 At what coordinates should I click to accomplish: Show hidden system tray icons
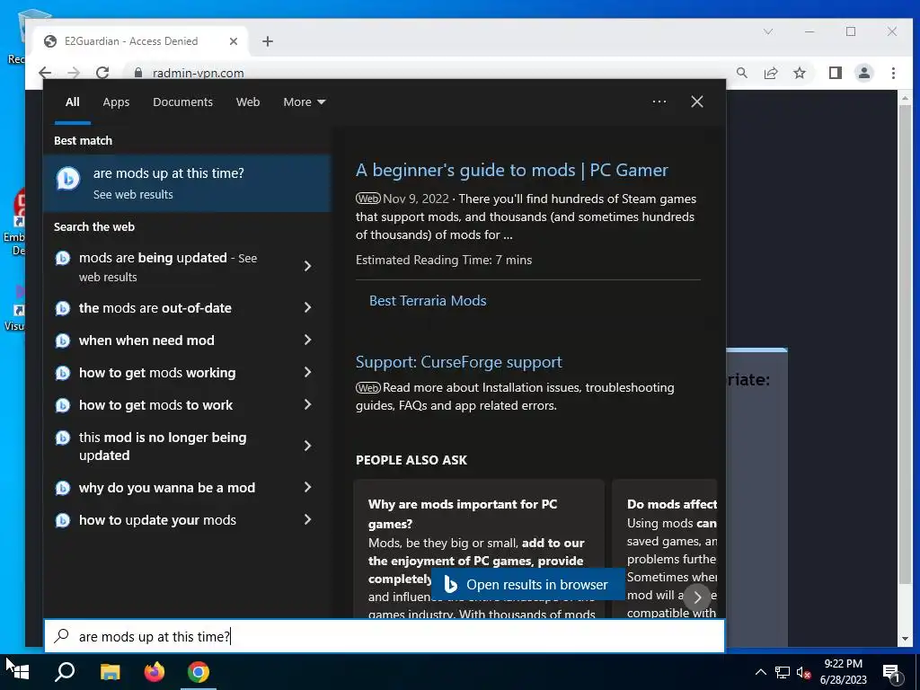760,672
